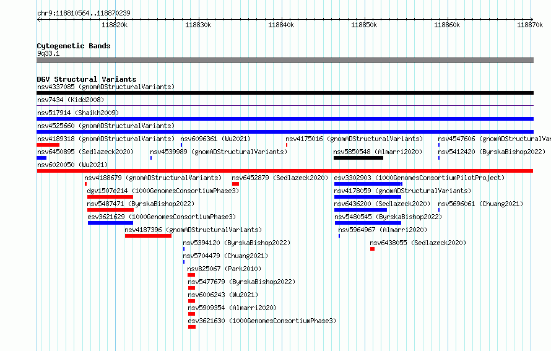Click the chr9:118810564..118870239 coordinate label
The width and height of the screenshot is (551, 351).
tap(84, 13)
